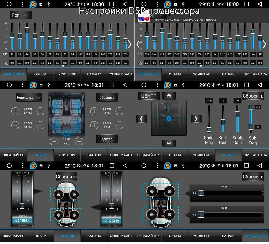Click the FC value box showing 16

click(x=12, y=54)
